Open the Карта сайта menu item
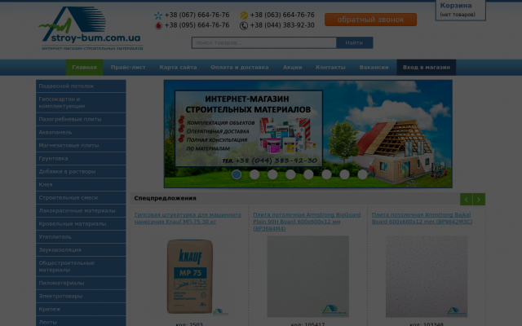Viewport: 522px width, 326px height. (178, 67)
